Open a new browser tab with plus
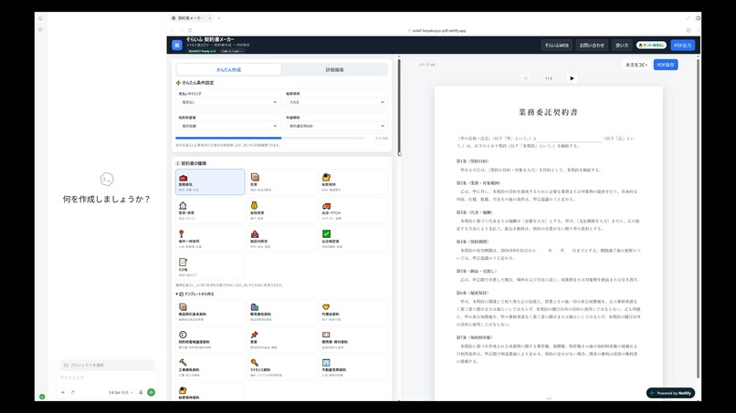 click(x=219, y=18)
